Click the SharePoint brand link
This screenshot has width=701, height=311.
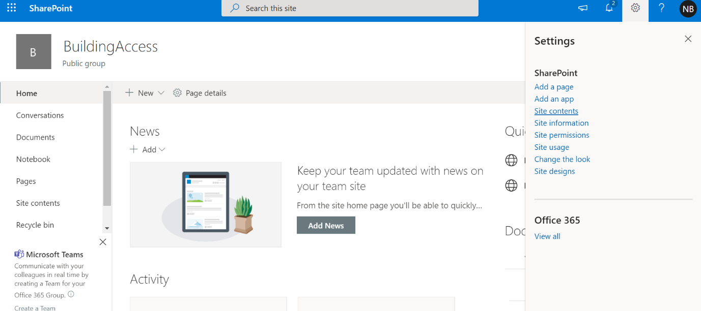click(x=51, y=8)
